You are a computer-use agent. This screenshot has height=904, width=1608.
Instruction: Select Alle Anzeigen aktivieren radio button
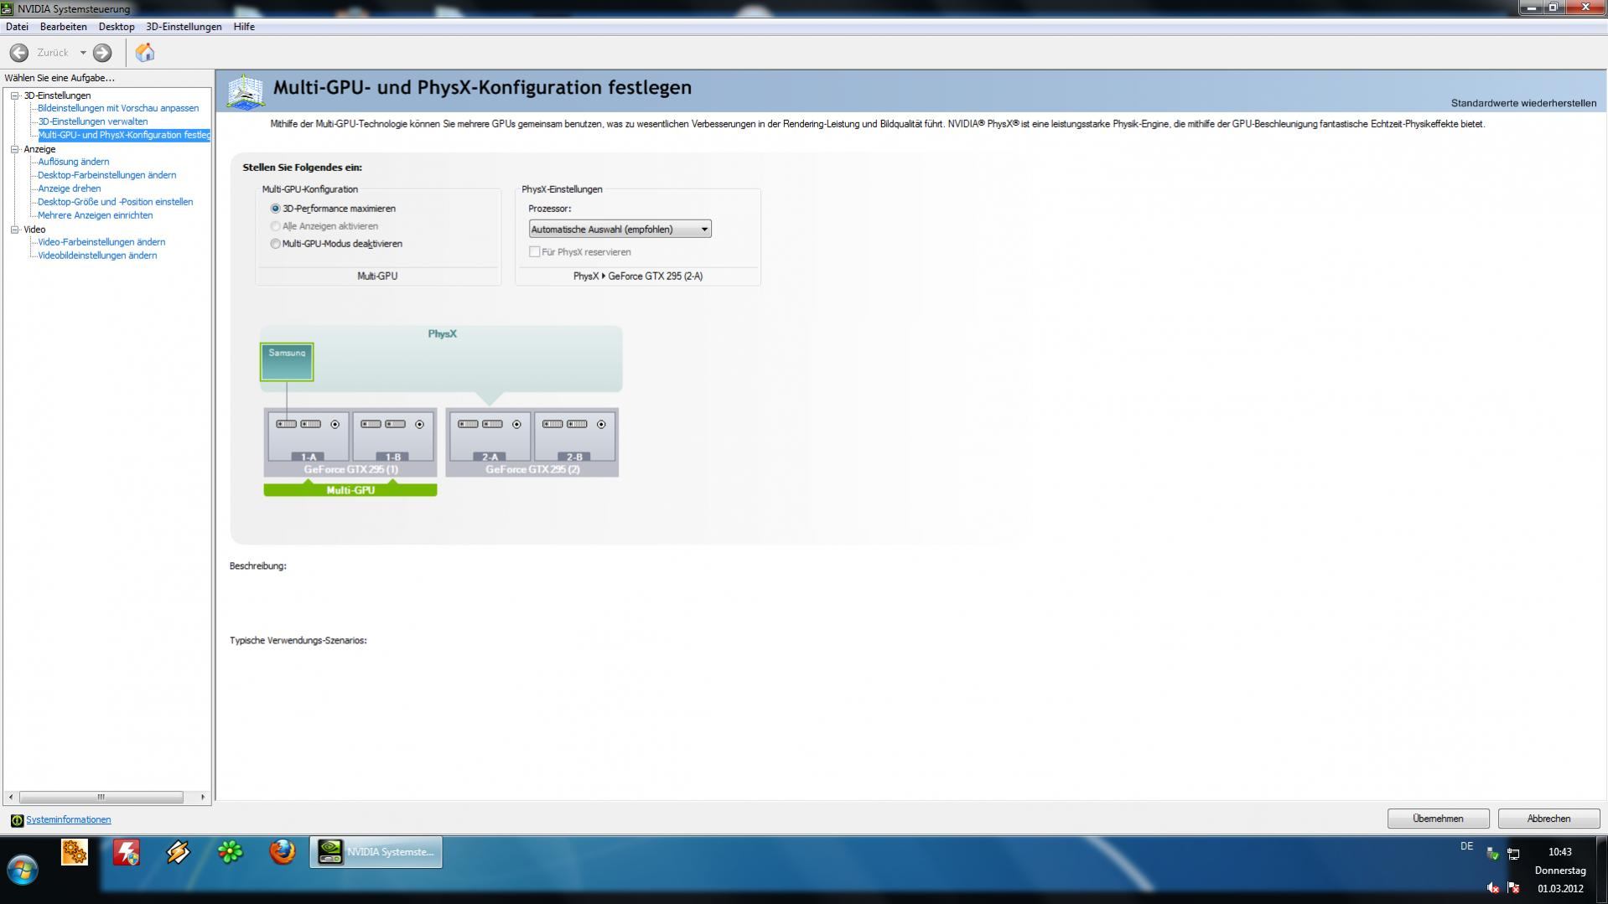[x=275, y=226]
